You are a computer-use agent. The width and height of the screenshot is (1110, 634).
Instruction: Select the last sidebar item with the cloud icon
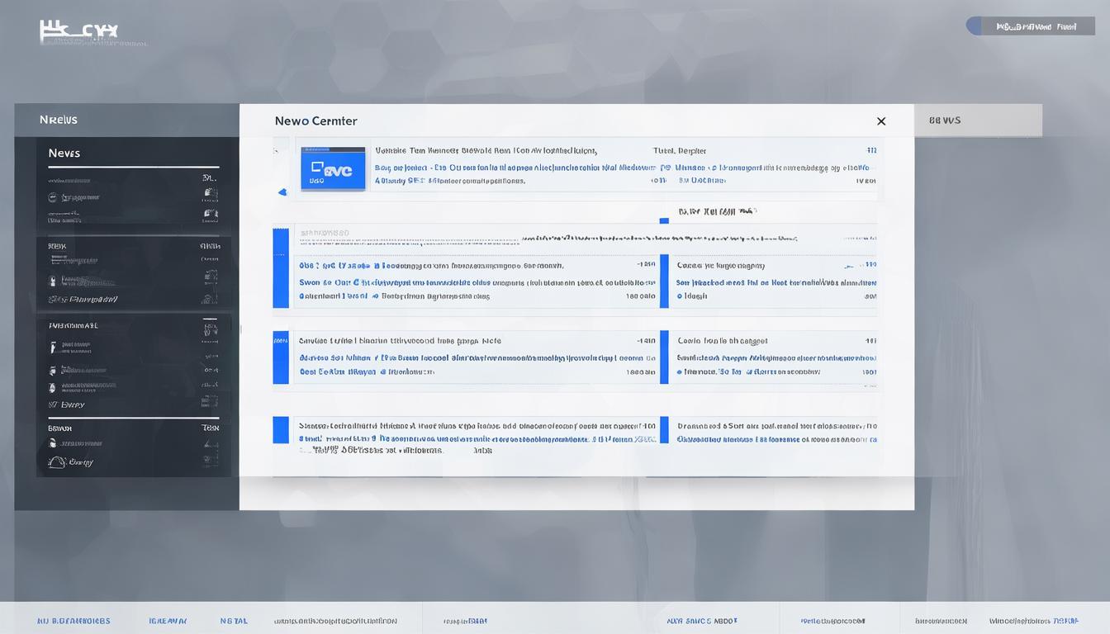pyautogui.click(x=71, y=463)
